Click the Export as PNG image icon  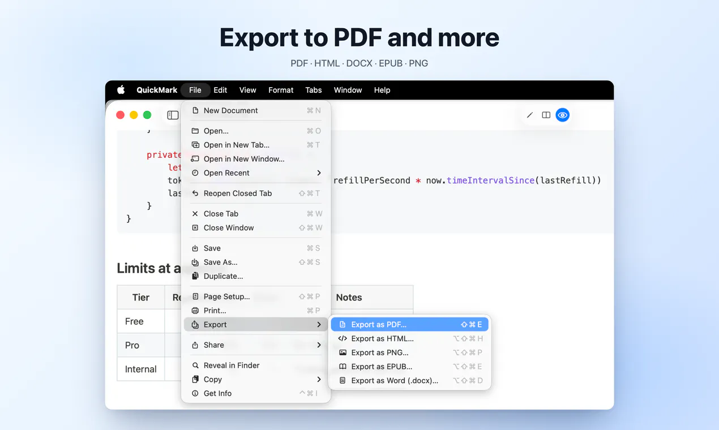tap(343, 352)
